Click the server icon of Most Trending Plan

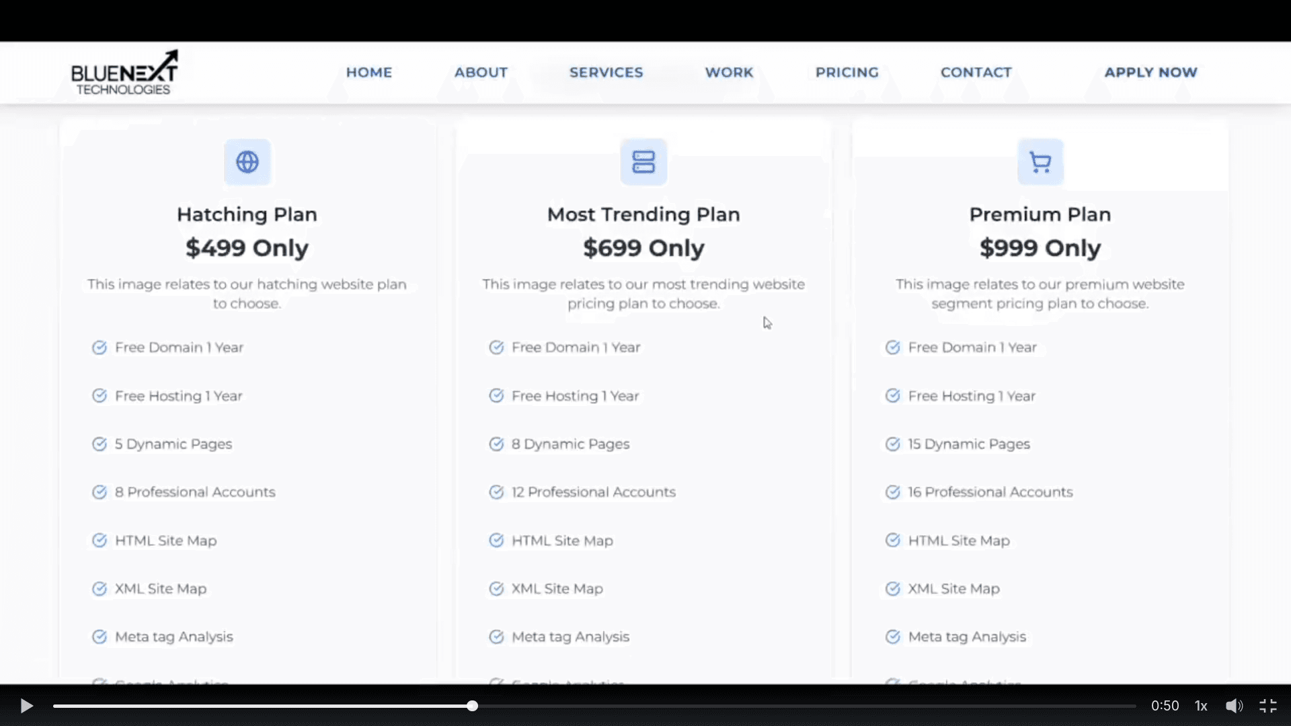point(643,162)
